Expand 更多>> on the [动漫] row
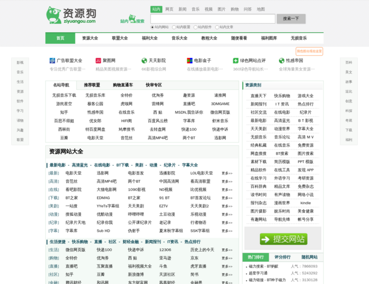Image resolution: width=369 pixels, height=284 pixels. [227, 215]
